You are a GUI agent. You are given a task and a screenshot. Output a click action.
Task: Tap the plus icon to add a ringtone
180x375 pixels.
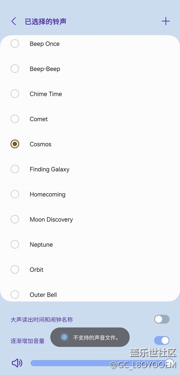(x=166, y=21)
